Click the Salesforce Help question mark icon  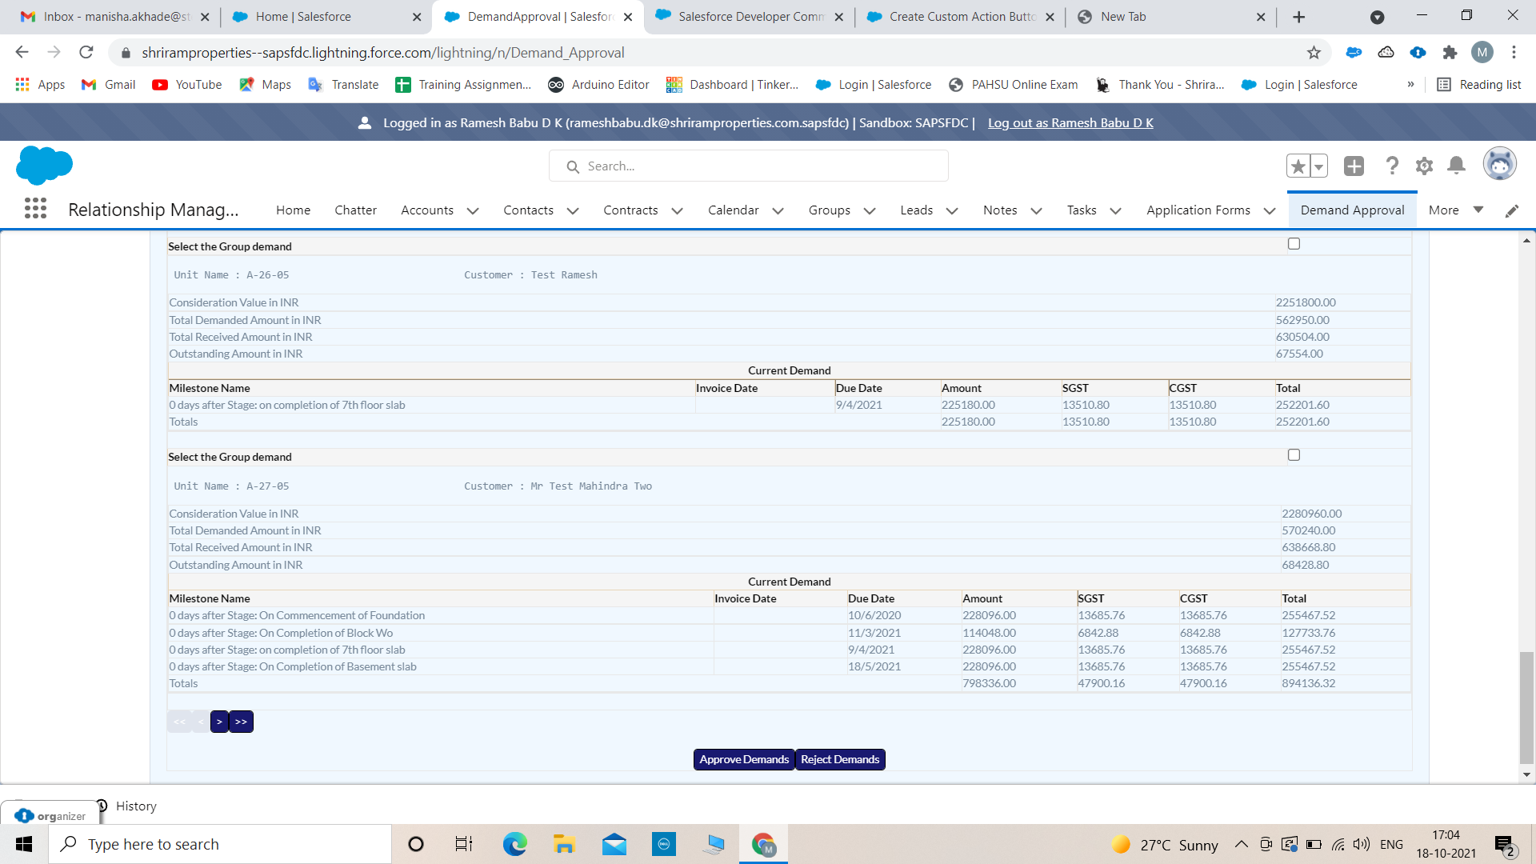tap(1392, 166)
